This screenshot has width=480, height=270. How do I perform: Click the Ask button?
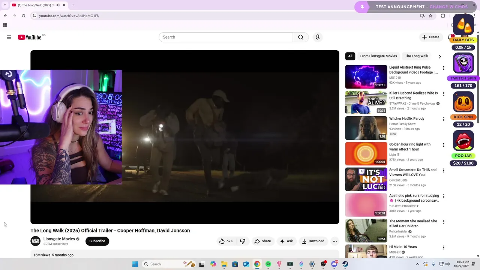coord(286,241)
